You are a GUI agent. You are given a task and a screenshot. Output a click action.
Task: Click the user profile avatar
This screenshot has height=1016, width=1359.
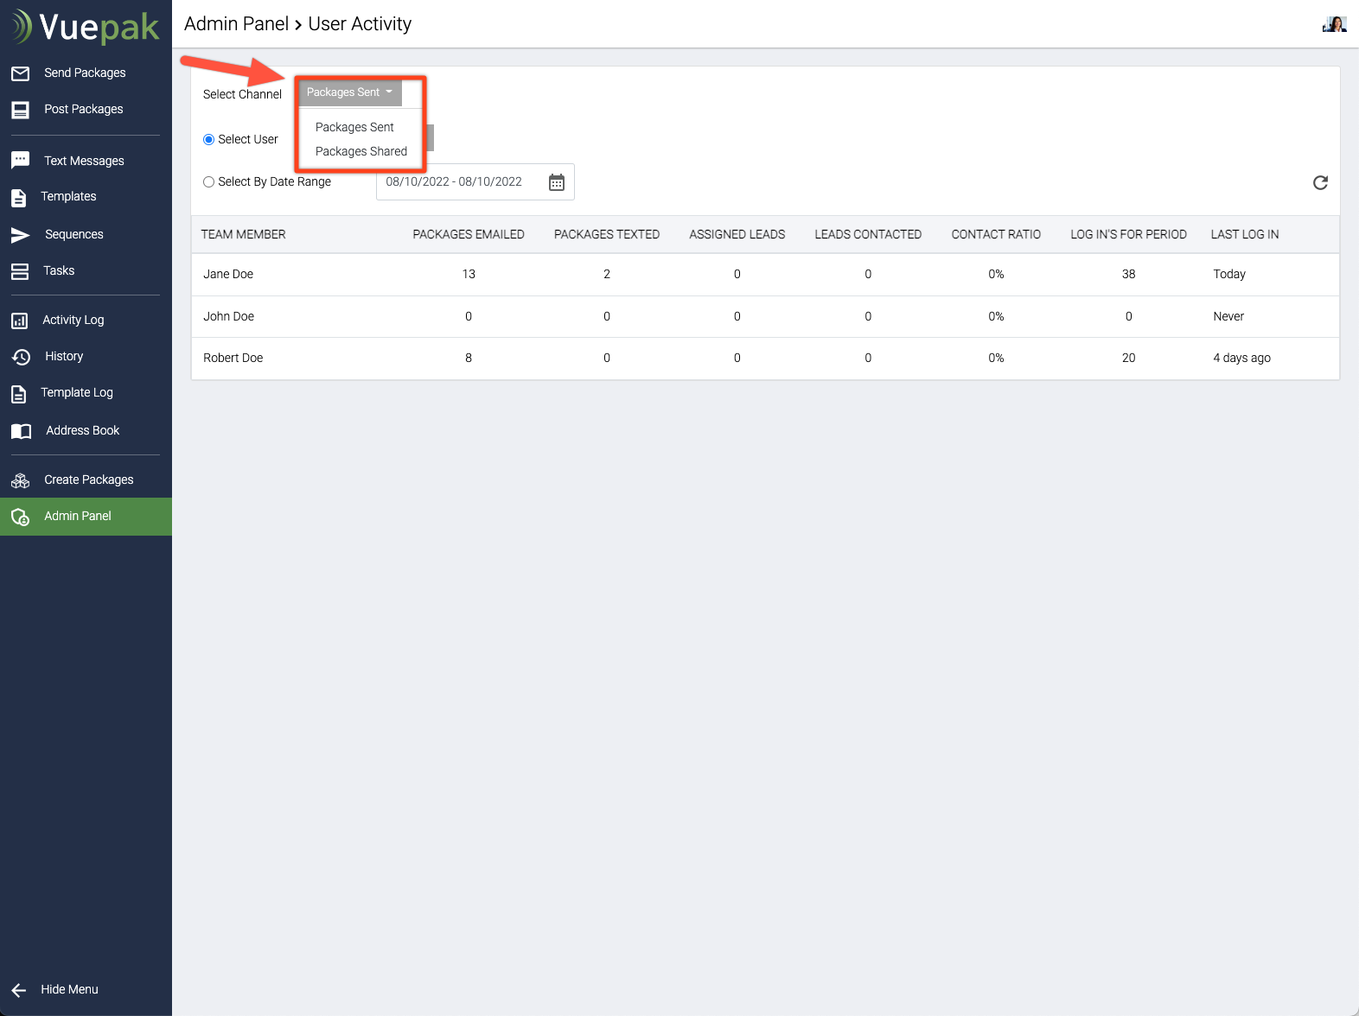tap(1335, 24)
